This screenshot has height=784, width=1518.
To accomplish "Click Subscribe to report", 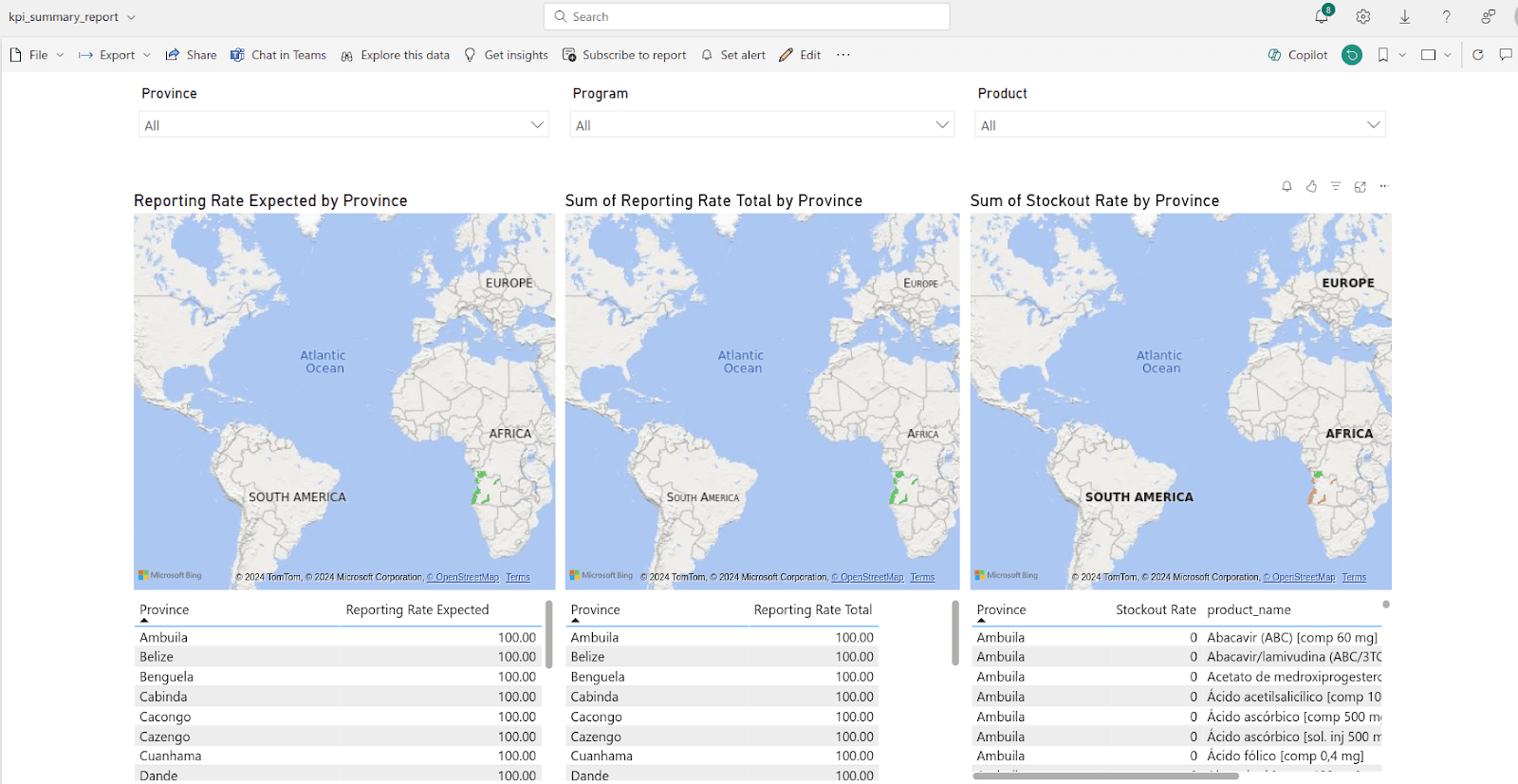I will click(624, 55).
